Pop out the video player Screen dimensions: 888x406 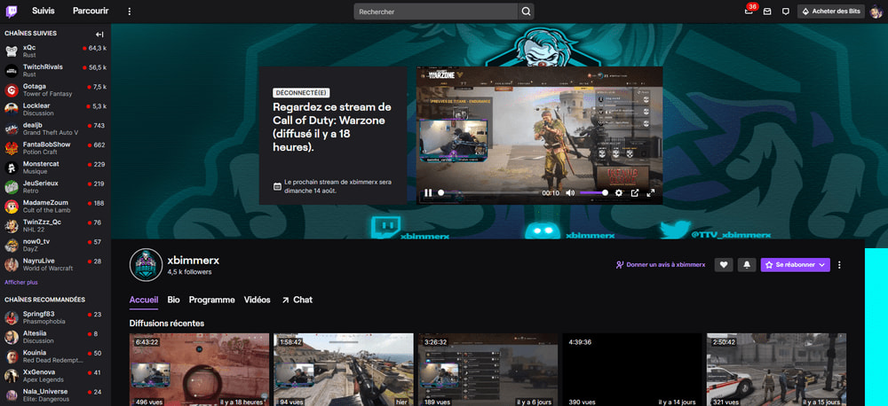point(635,193)
